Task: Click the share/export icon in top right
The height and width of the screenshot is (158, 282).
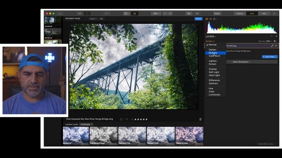Action: click(x=274, y=14)
